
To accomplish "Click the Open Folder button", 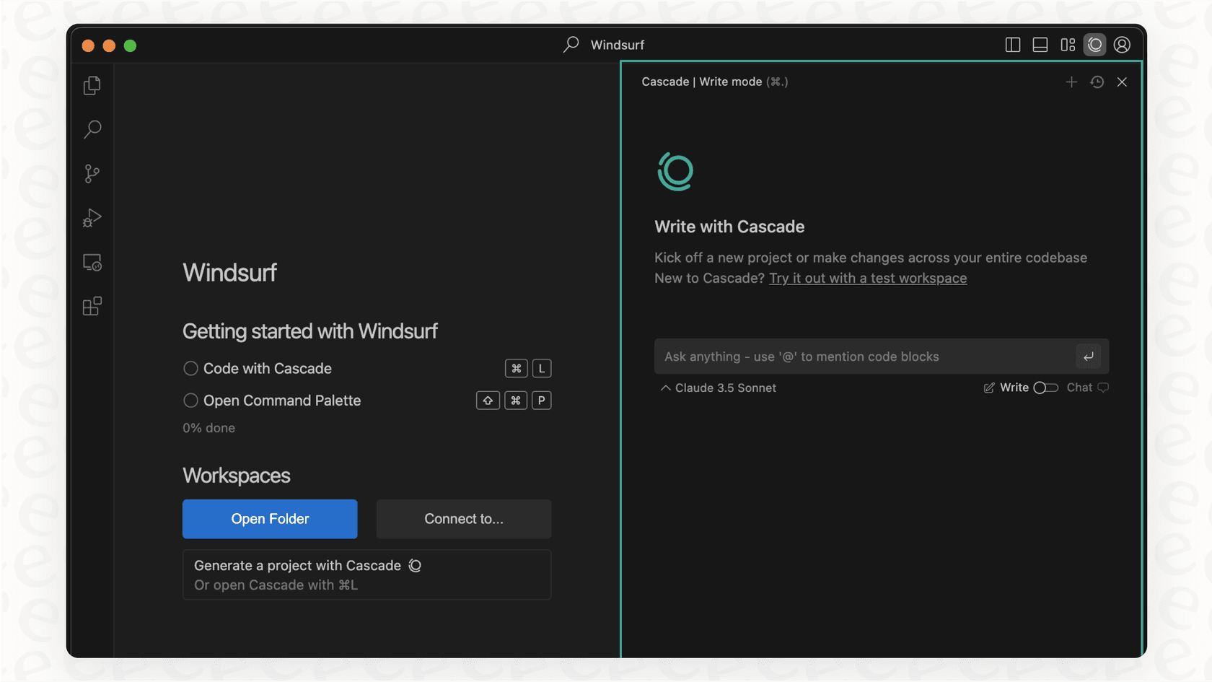I will coord(270,519).
